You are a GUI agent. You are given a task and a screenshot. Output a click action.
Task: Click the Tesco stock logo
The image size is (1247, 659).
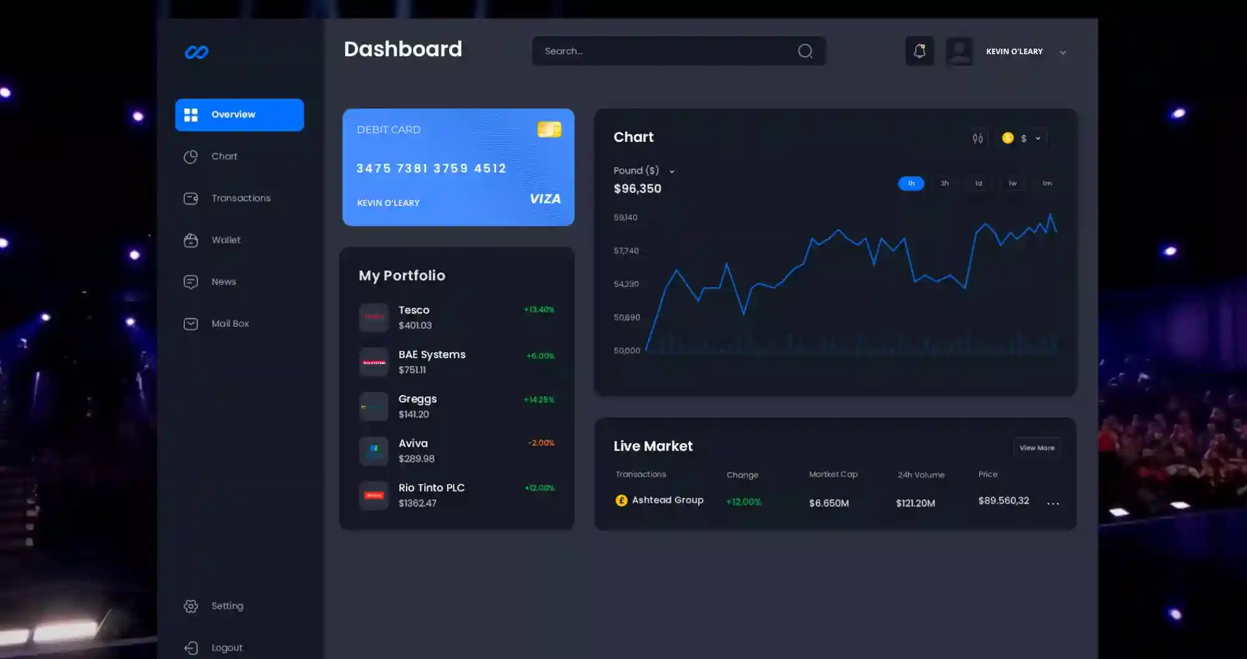point(374,317)
